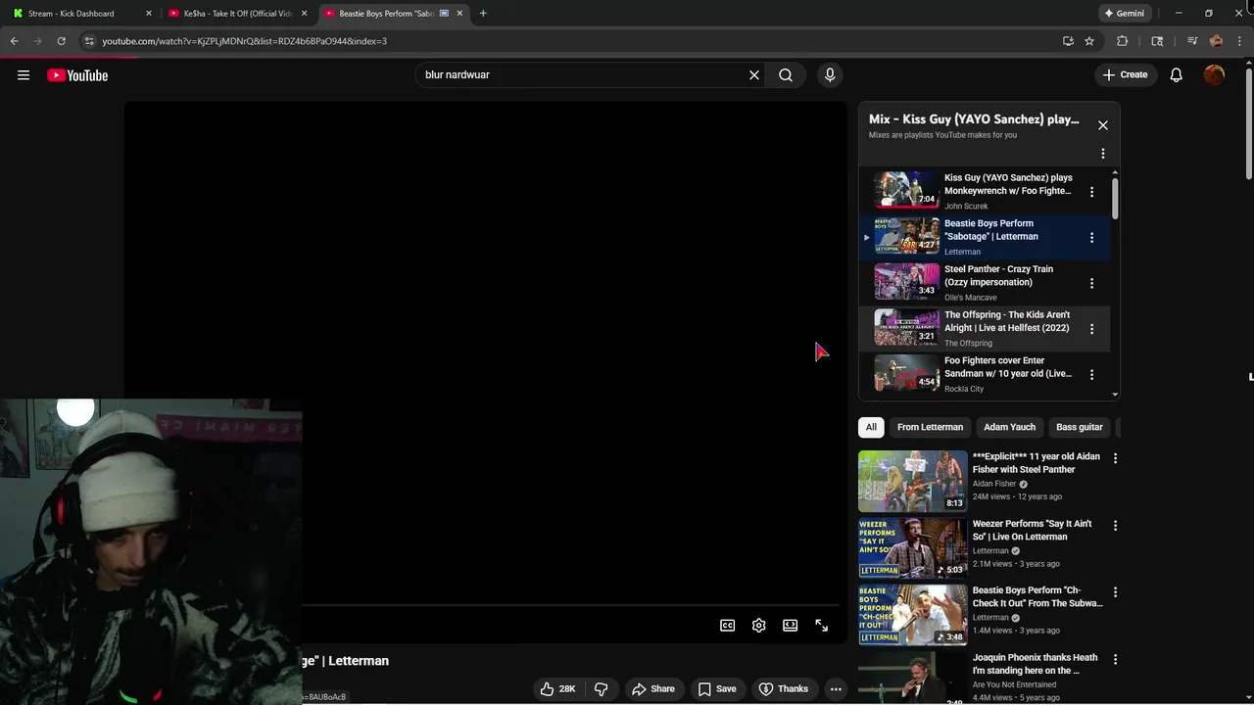The height and width of the screenshot is (705, 1254).
Task: Bookmark this page with the star icon
Action: (1089, 41)
